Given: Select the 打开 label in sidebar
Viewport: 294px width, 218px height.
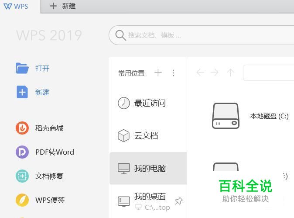Looking at the screenshot, I should (x=42, y=68).
